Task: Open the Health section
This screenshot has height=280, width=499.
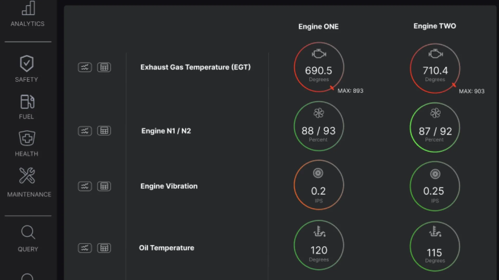Action: (x=27, y=143)
